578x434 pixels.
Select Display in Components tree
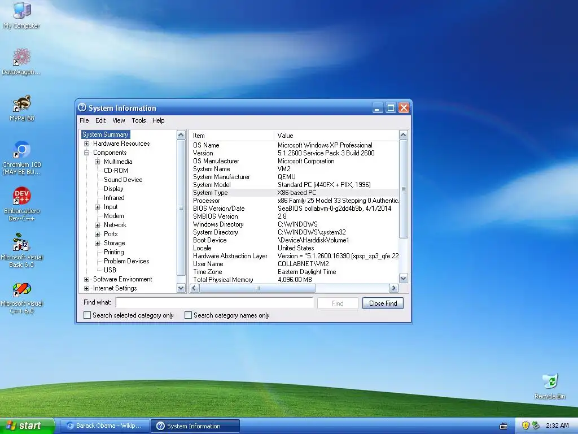(x=113, y=189)
